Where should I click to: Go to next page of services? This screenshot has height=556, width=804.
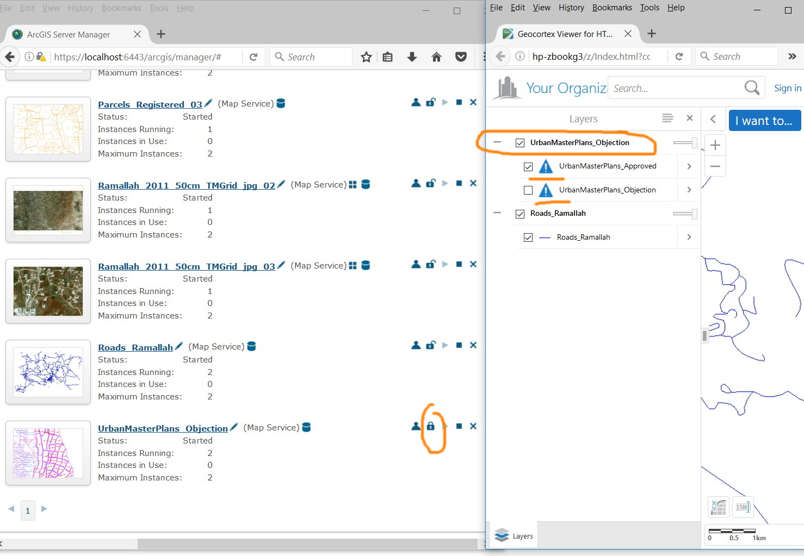click(45, 509)
